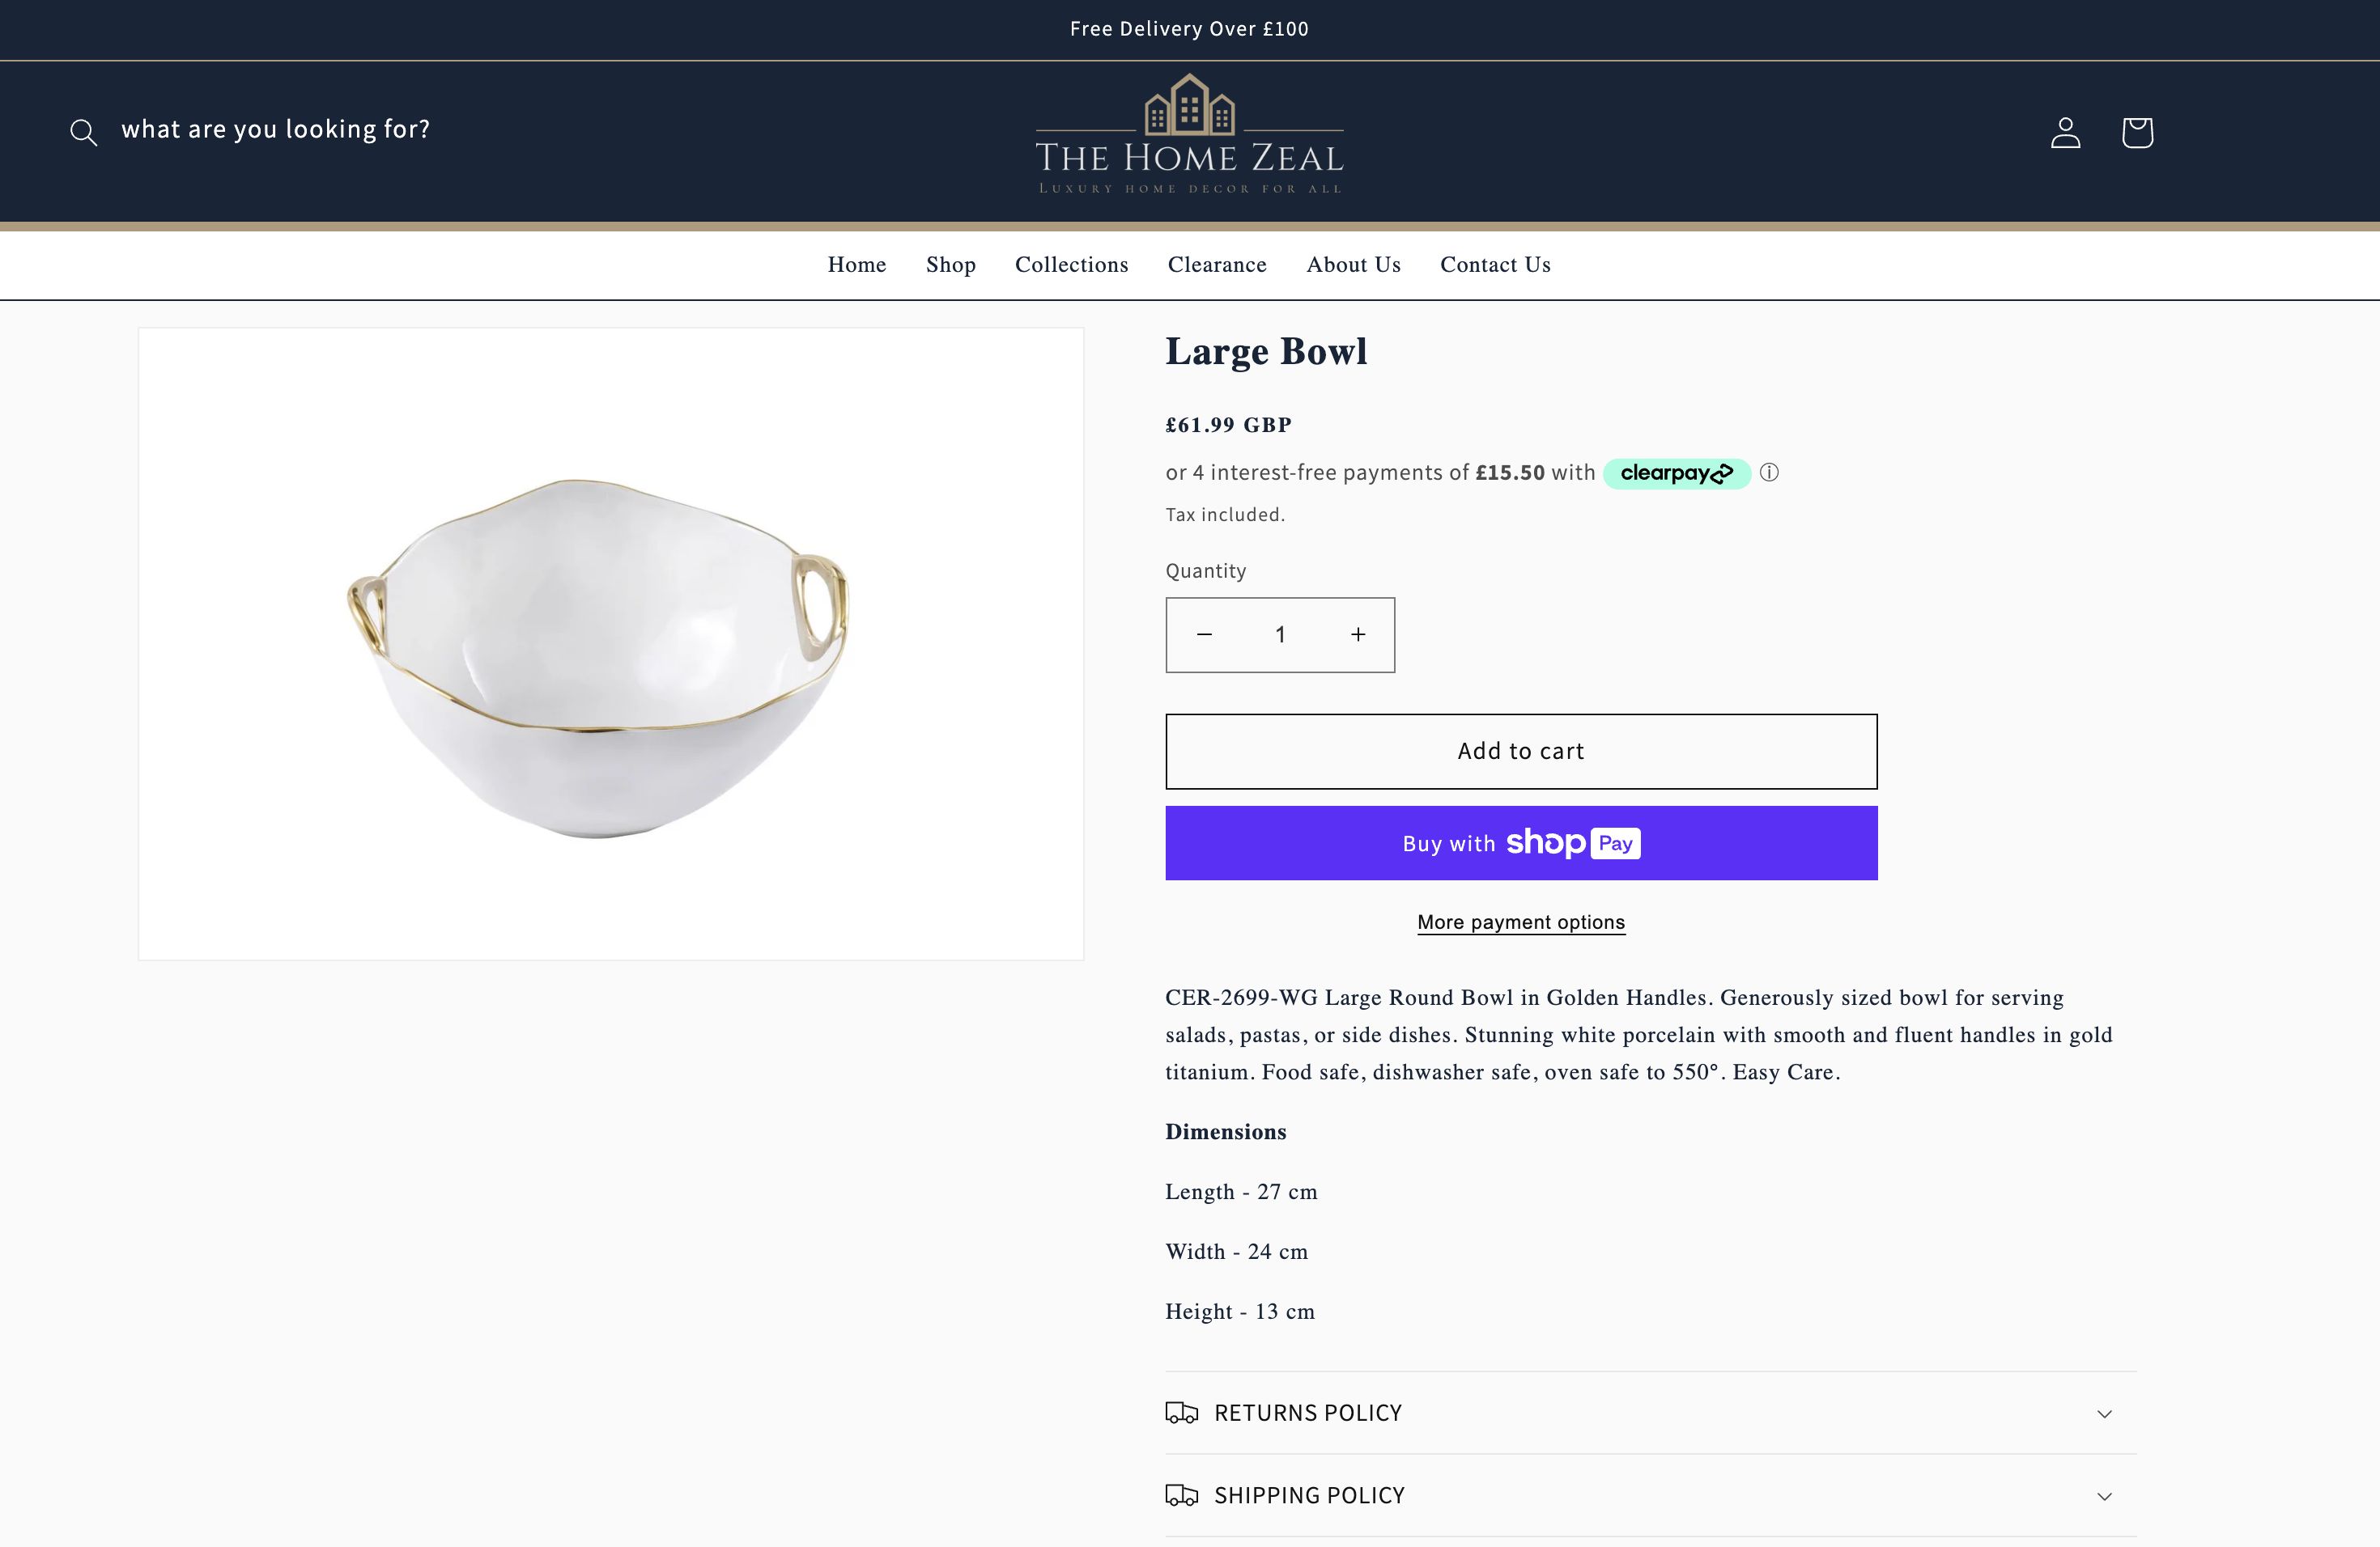
Task: Open the account login icon
Action: (x=2065, y=131)
